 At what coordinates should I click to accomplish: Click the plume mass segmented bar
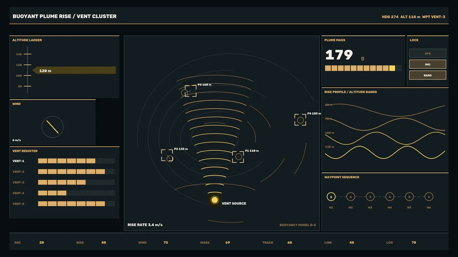coord(363,68)
